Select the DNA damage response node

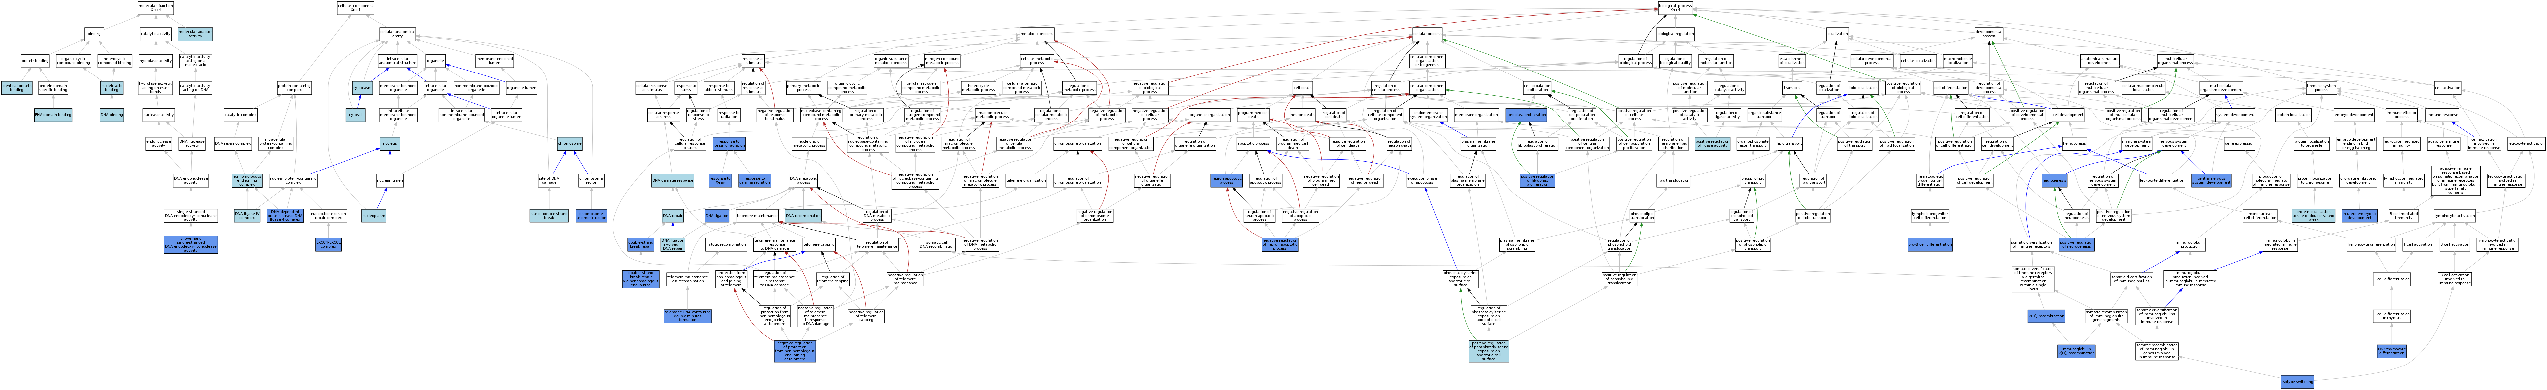point(672,181)
